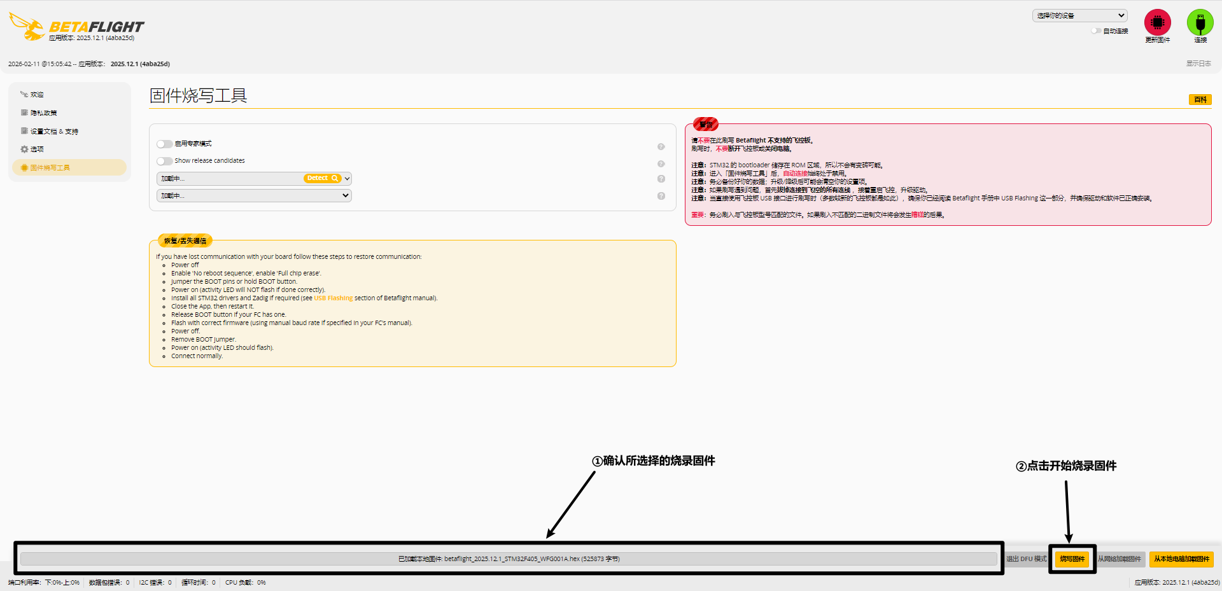Click 从本地电脑加载固件 button
The height and width of the screenshot is (591, 1222).
1181,559
